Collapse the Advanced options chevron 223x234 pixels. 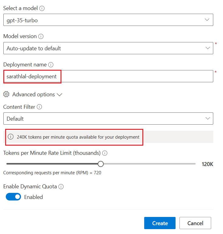pos(59,95)
